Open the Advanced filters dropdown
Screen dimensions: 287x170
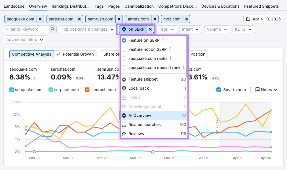point(25,39)
